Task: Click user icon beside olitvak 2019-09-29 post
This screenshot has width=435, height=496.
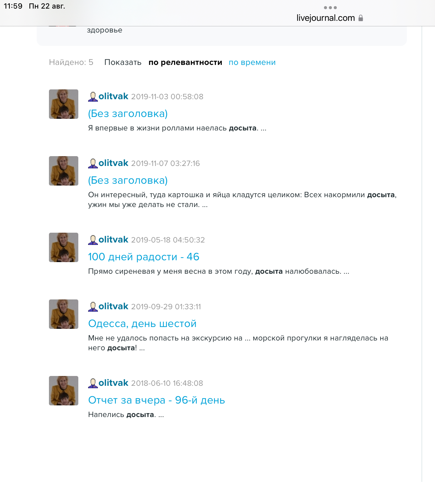Action: (93, 306)
